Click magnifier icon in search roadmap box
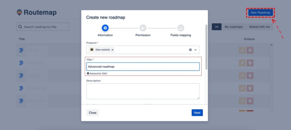The height and width of the screenshot is (130, 291). tap(20, 27)
